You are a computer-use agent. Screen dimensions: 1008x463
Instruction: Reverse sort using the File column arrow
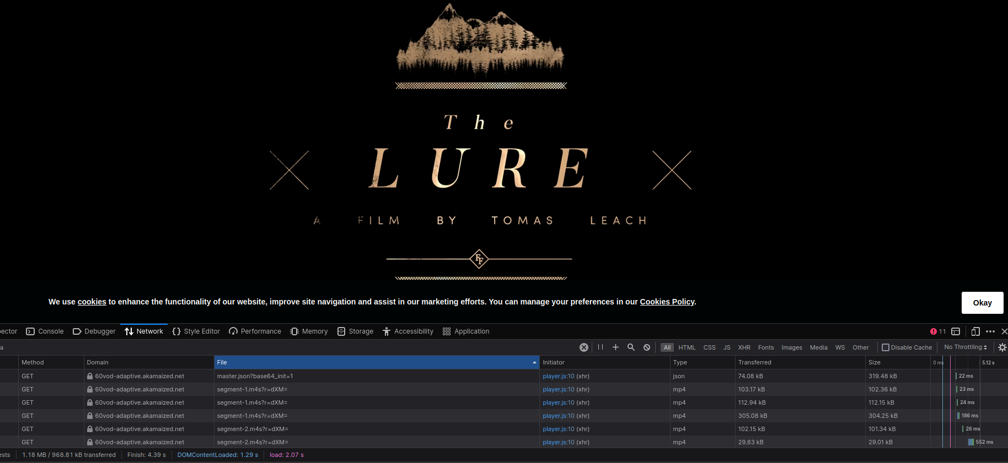pyautogui.click(x=534, y=362)
